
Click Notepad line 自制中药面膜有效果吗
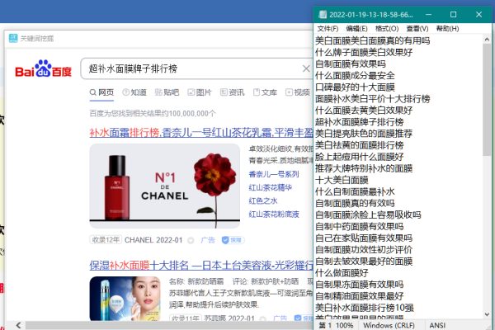click(359, 226)
